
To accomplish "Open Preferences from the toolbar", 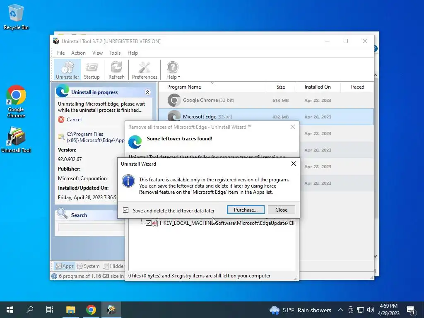I will (145, 70).
